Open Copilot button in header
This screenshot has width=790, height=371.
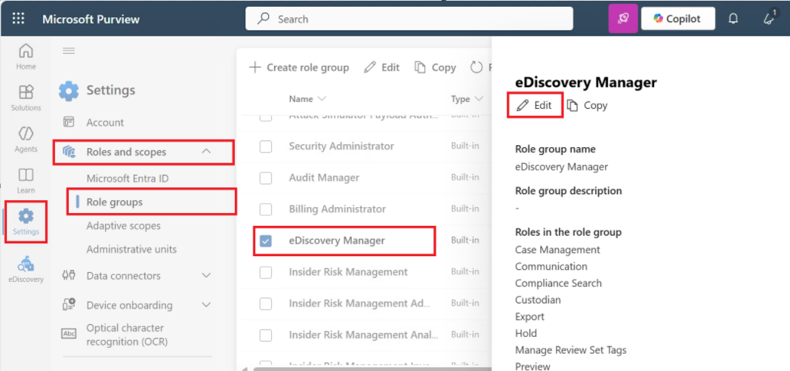pyautogui.click(x=677, y=19)
